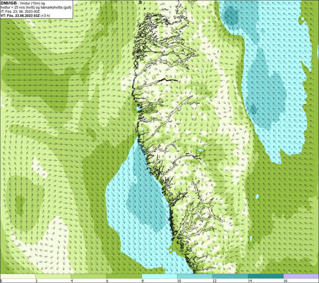Viewport: 319px width, 283px height.
Task: Pick the dark green 6–8 m/s legend swatch
Action: [x=124, y=276]
